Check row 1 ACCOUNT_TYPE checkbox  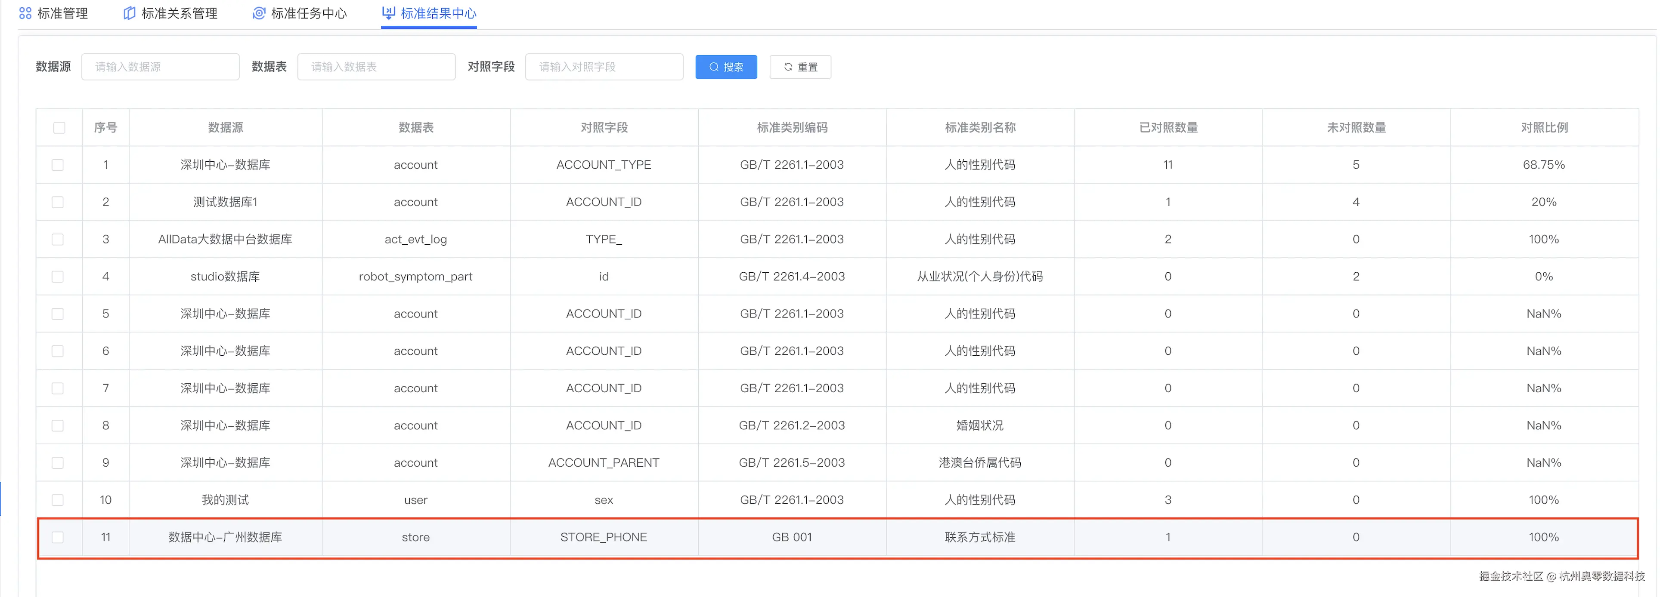(x=58, y=165)
